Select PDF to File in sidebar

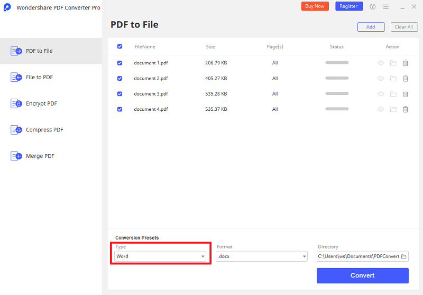[x=51, y=51]
